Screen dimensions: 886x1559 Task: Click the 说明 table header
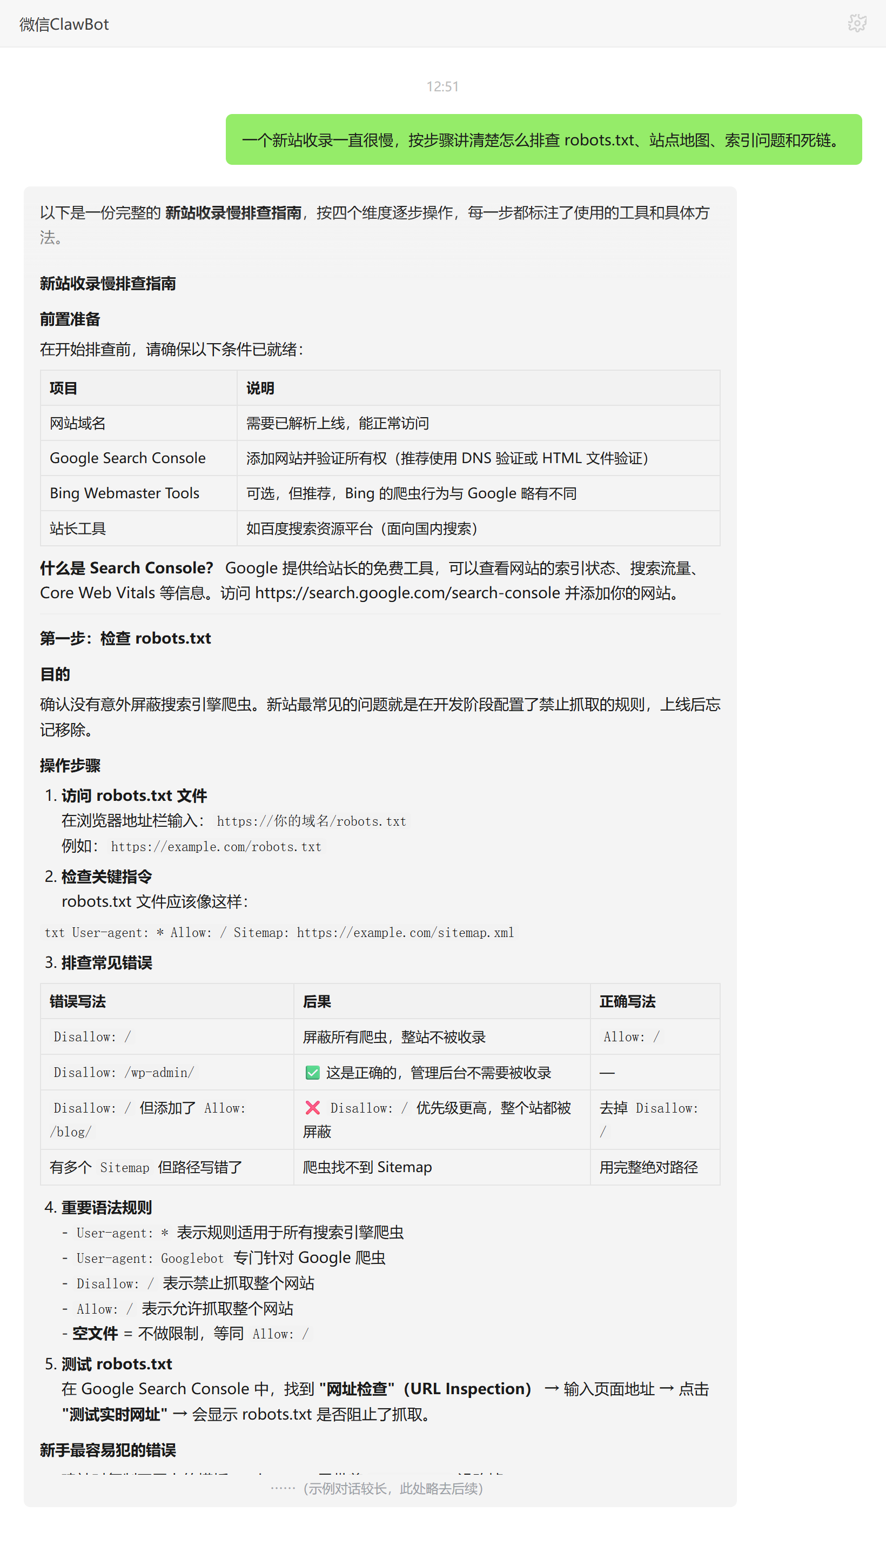(478, 387)
